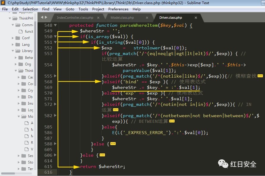Viewport: 265px width, 176px height.
Task: Open the Project menu
Action: point(98,9)
